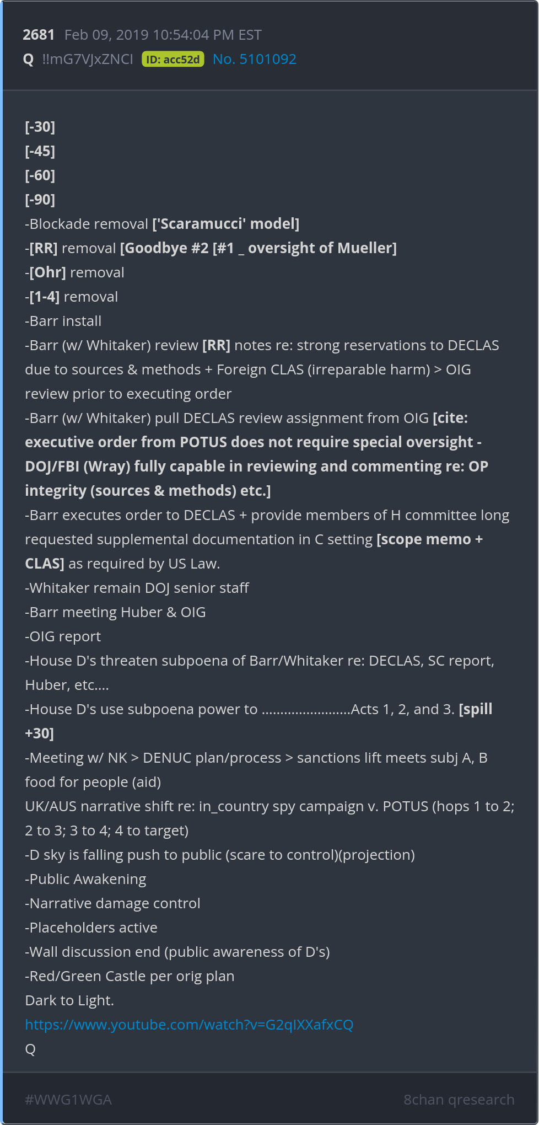The width and height of the screenshot is (539, 1125).
Task: Click the [-90] line
Action: point(40,200)
